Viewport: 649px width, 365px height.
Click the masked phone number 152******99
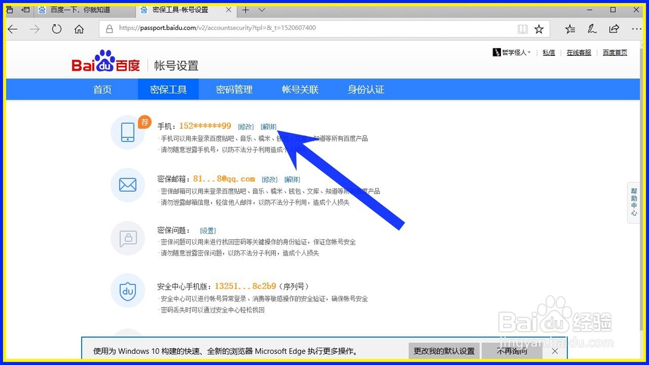pos(205,126)
